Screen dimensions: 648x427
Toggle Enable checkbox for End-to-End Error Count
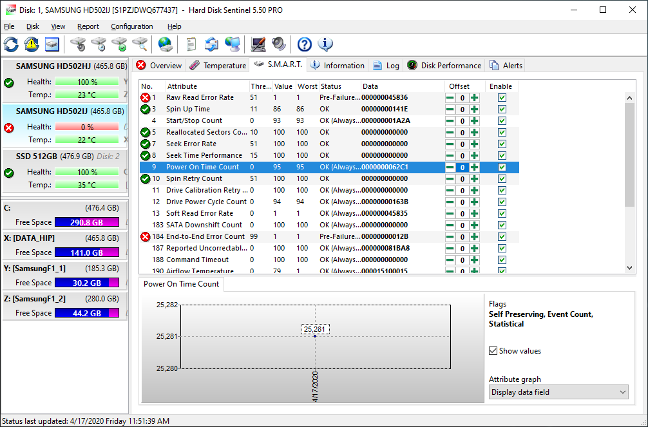click(x=502, y=237)
